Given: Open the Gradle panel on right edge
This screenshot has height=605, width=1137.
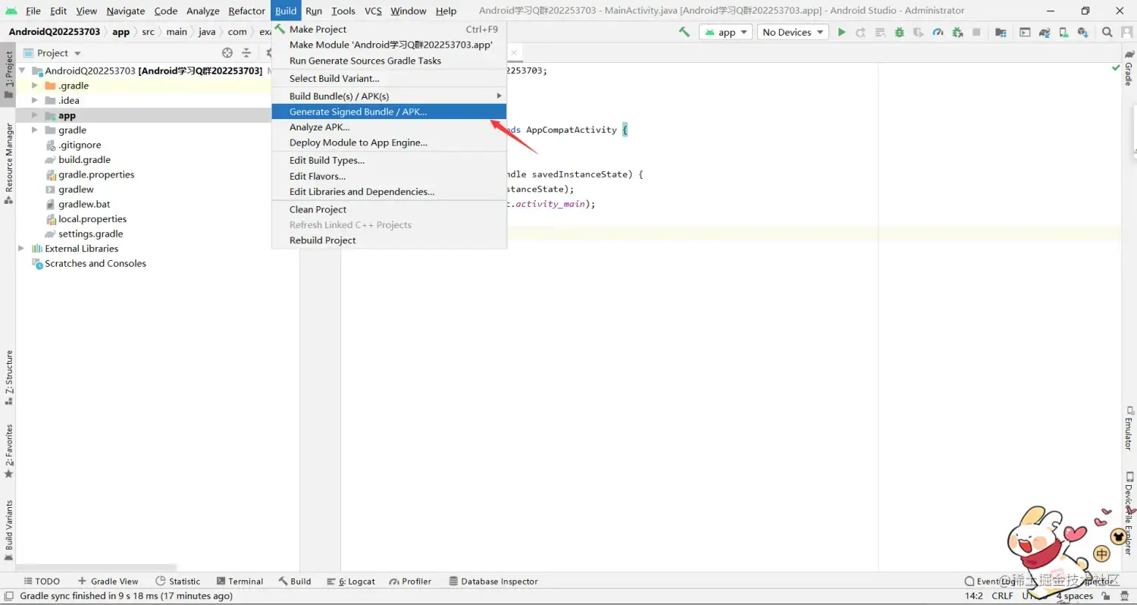Looking at the screenshot, I should pyautogui.click(x=1129, y=67).
